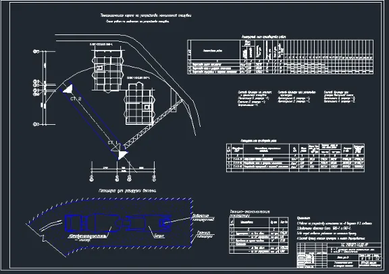Select the cost calculation table in the middle right
Viewport: 389px width, 274px height.
(x=295, y=157)
